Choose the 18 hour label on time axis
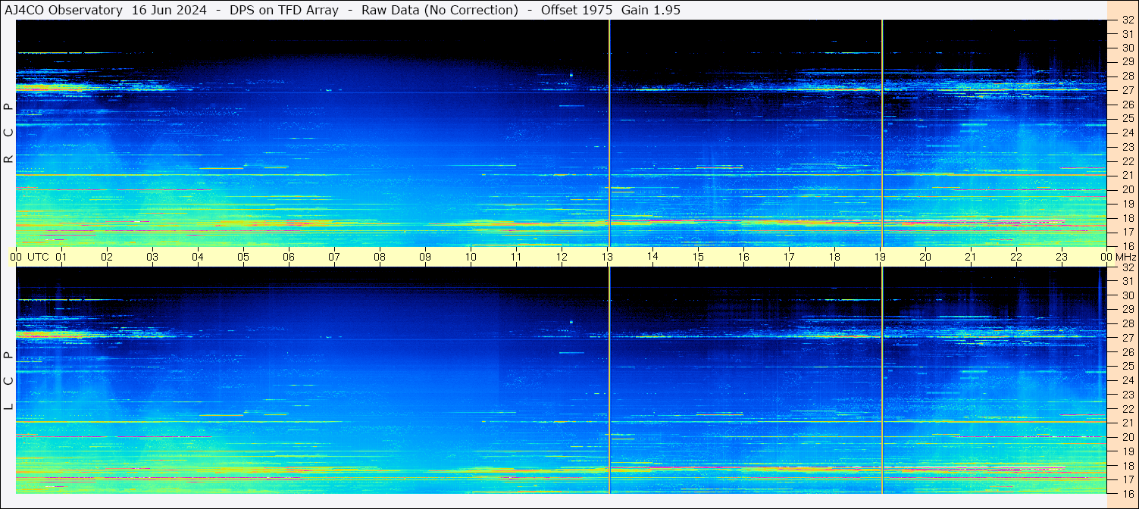 (x=834, y=257)
